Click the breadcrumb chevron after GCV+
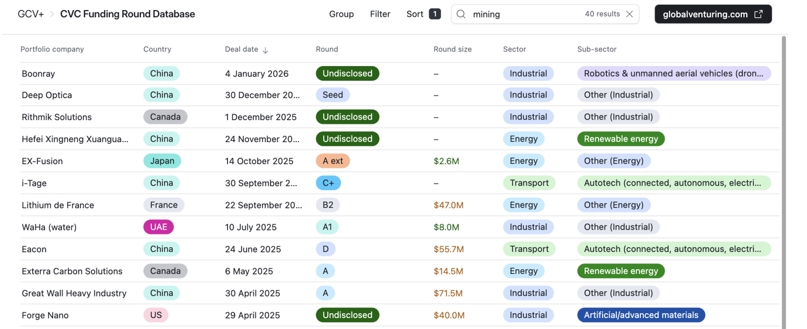The image size is (807, 329). 52,14
